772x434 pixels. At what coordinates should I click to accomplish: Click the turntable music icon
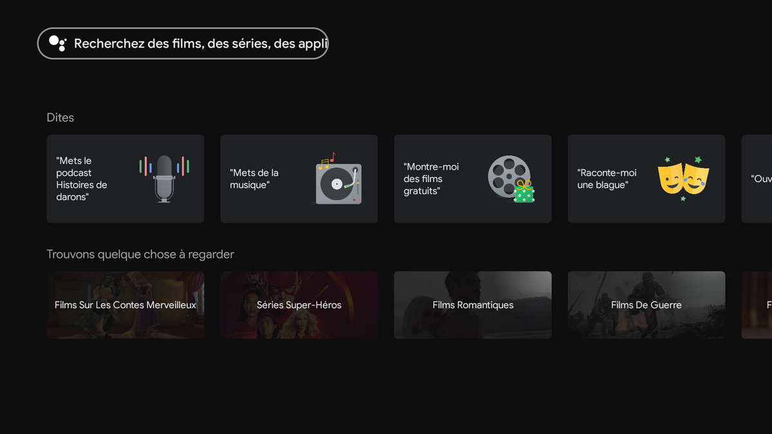338,179
